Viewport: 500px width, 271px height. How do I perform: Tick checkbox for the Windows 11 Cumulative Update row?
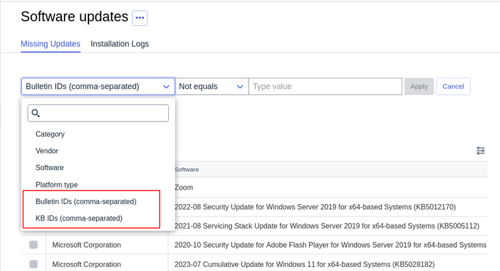33,264
